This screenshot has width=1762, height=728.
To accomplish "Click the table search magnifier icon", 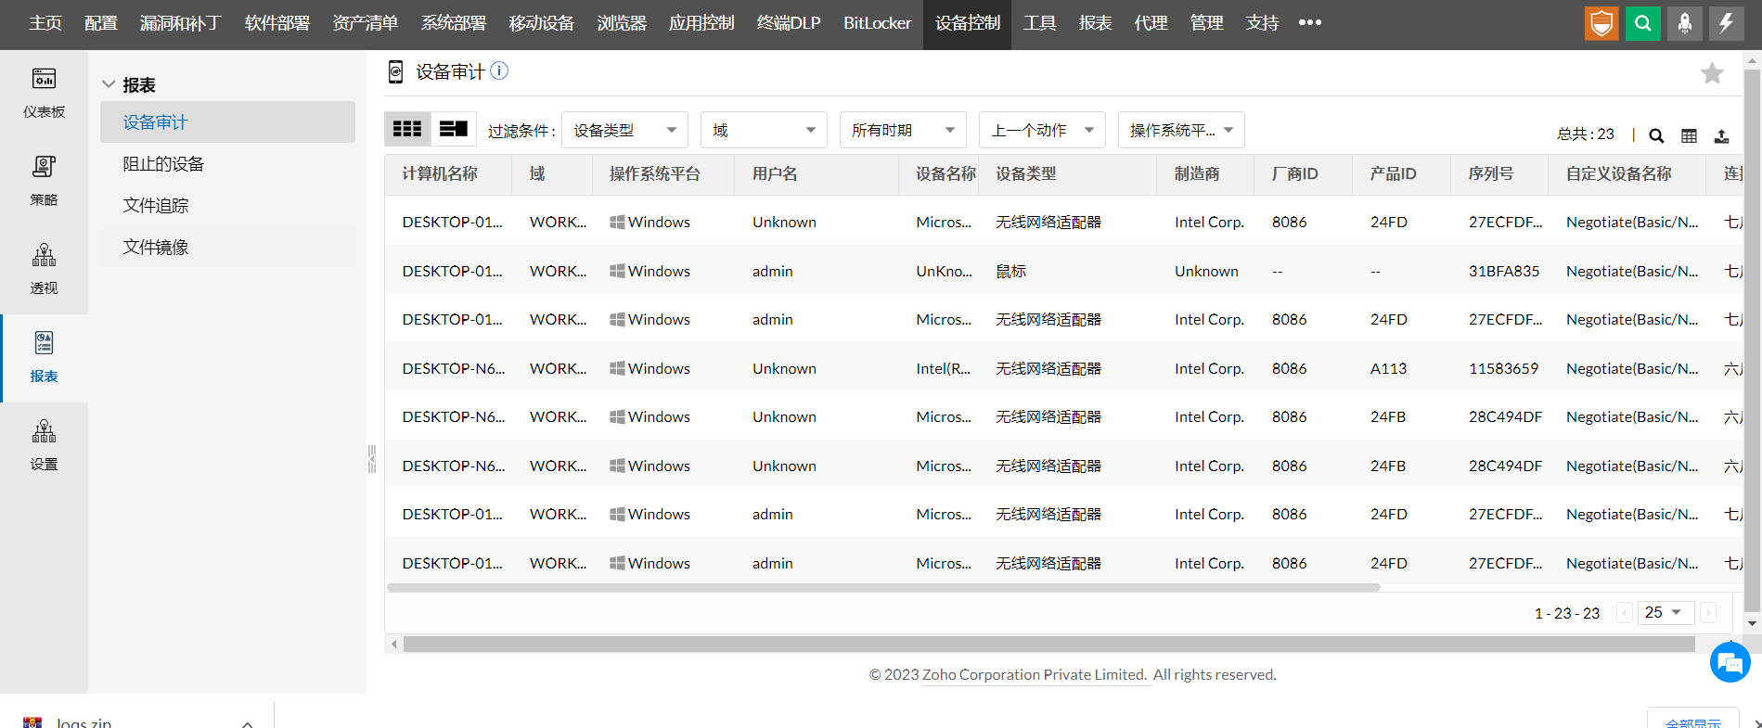I will 1656,135.
